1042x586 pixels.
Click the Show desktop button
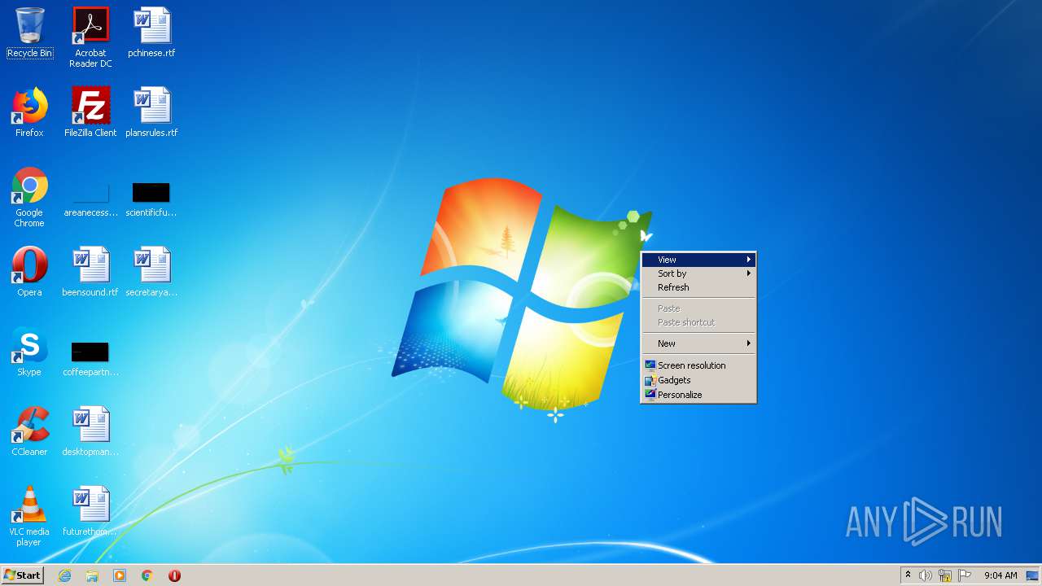pyautogui.click(x=1032, y=575)
